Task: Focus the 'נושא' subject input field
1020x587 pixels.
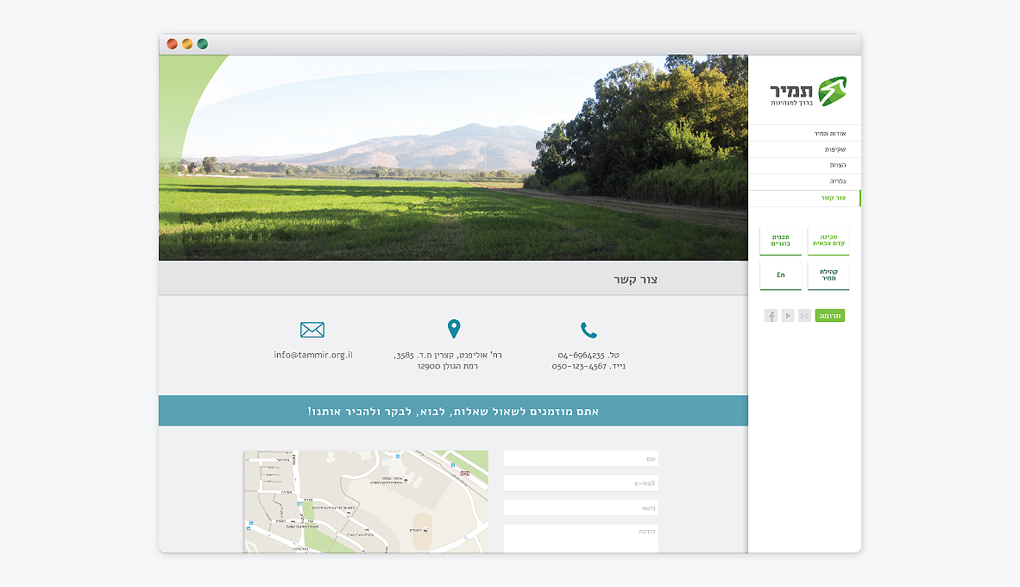Action: coord(581,508)
